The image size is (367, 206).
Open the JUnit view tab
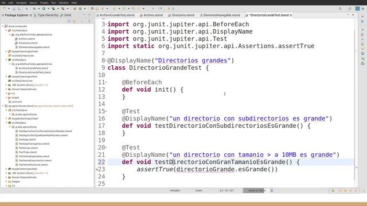[66, 15]
